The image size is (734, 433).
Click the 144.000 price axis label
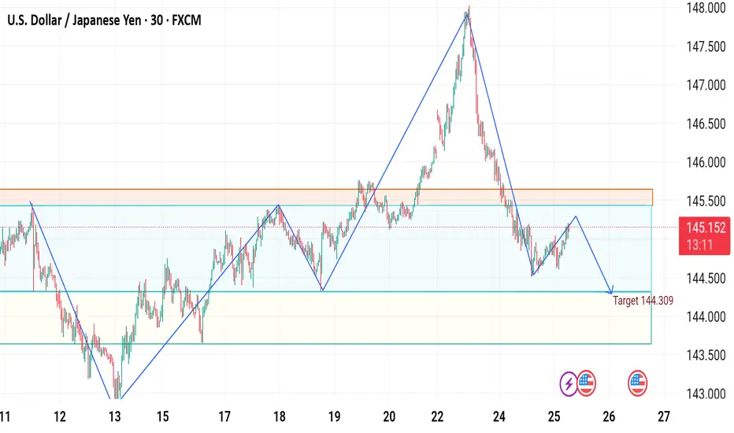(x=706, y=317)
